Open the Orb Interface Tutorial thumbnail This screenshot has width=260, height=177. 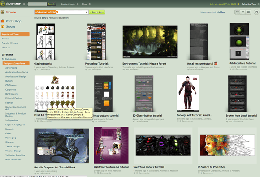pos(239,41)
